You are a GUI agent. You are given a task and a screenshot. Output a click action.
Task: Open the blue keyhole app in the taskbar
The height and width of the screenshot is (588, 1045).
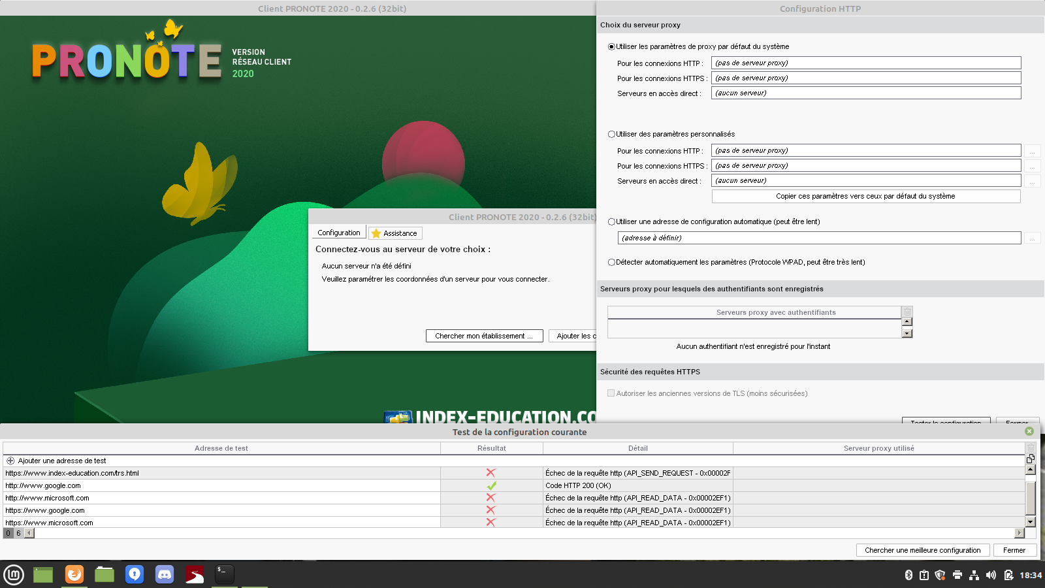(x=135, y=574)
